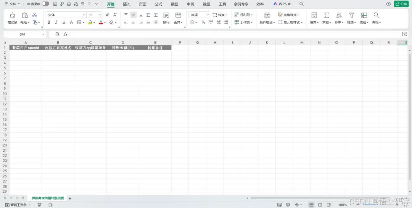Click the Merge cells (合并) icon
Viewport: 412px width, 208px height.
[x=178, y=15]
